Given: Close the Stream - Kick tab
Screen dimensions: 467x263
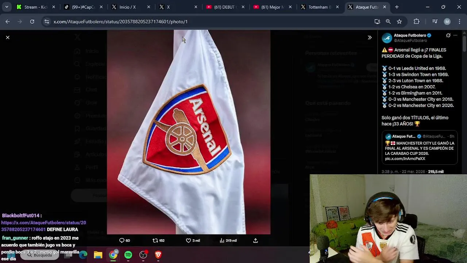Looking at the screenshot, I should (x=54, y=7).
